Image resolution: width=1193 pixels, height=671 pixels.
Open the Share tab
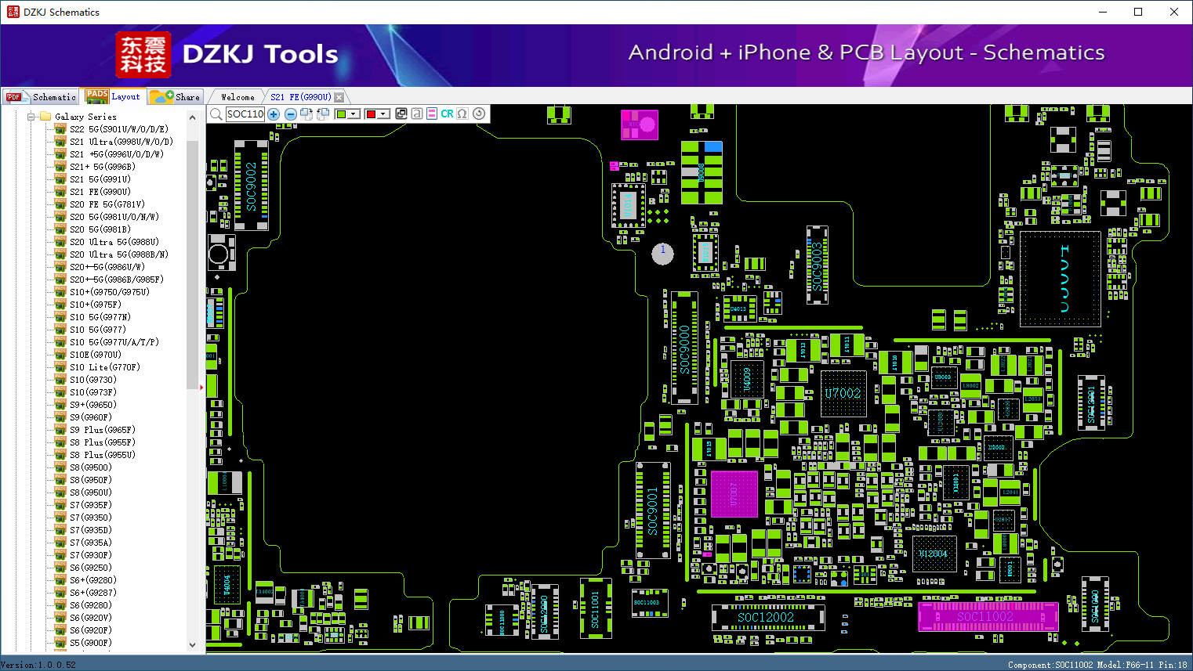[x=176, y=97]
